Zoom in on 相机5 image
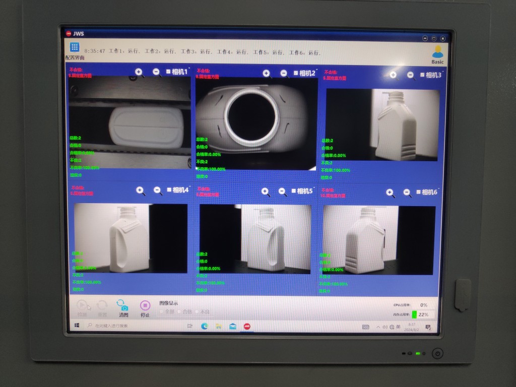The image size is (516, 387). coord(266,191)
